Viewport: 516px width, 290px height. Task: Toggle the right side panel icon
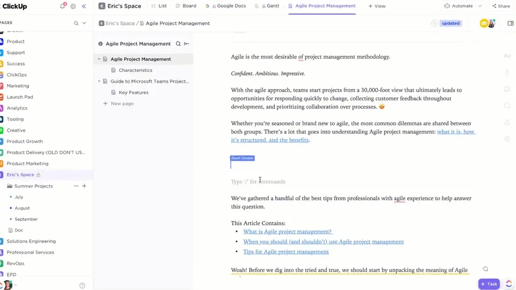[x=511, y=23]
